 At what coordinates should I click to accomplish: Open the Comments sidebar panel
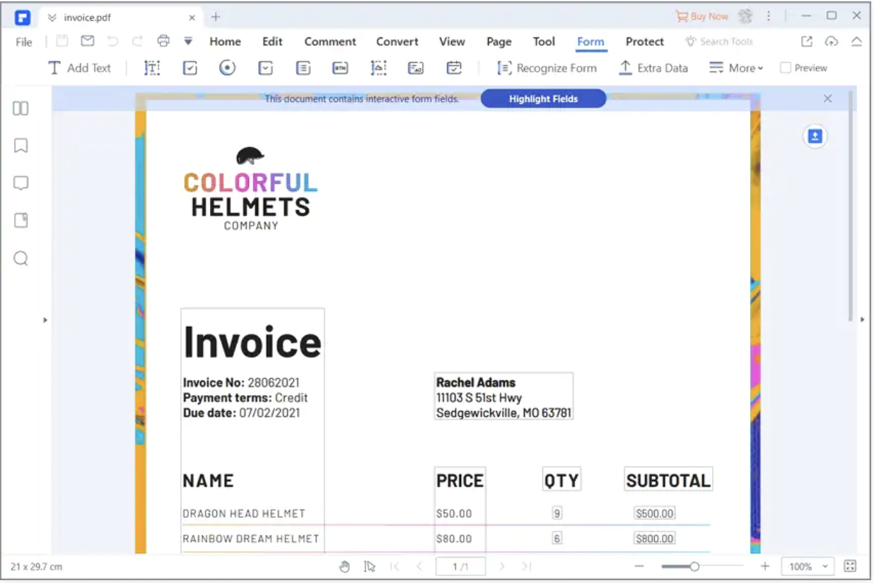pos(21,183)
